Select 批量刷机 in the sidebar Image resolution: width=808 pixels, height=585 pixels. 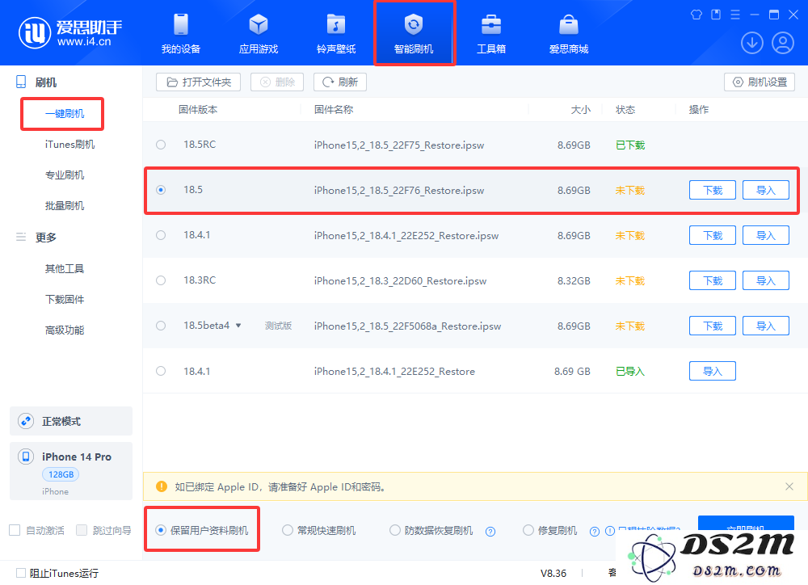pos(65,206)
